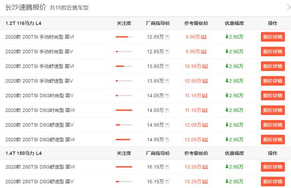Screen dimensions: 291x188
Task: Open calculator icon for 200TSI DSG时尚型 国VI
Action: coord(167,110)
